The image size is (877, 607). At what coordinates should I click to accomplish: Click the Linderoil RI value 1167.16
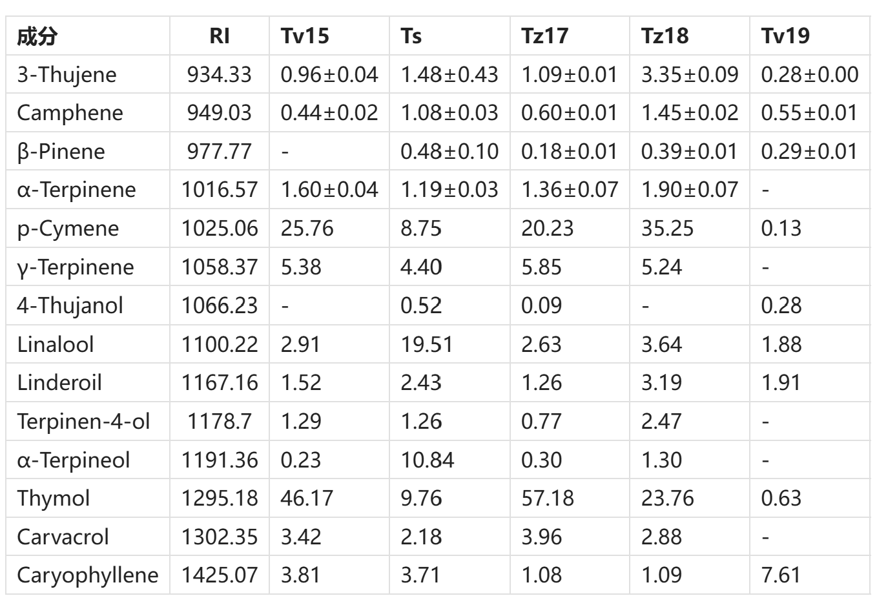tap(220, 382)
